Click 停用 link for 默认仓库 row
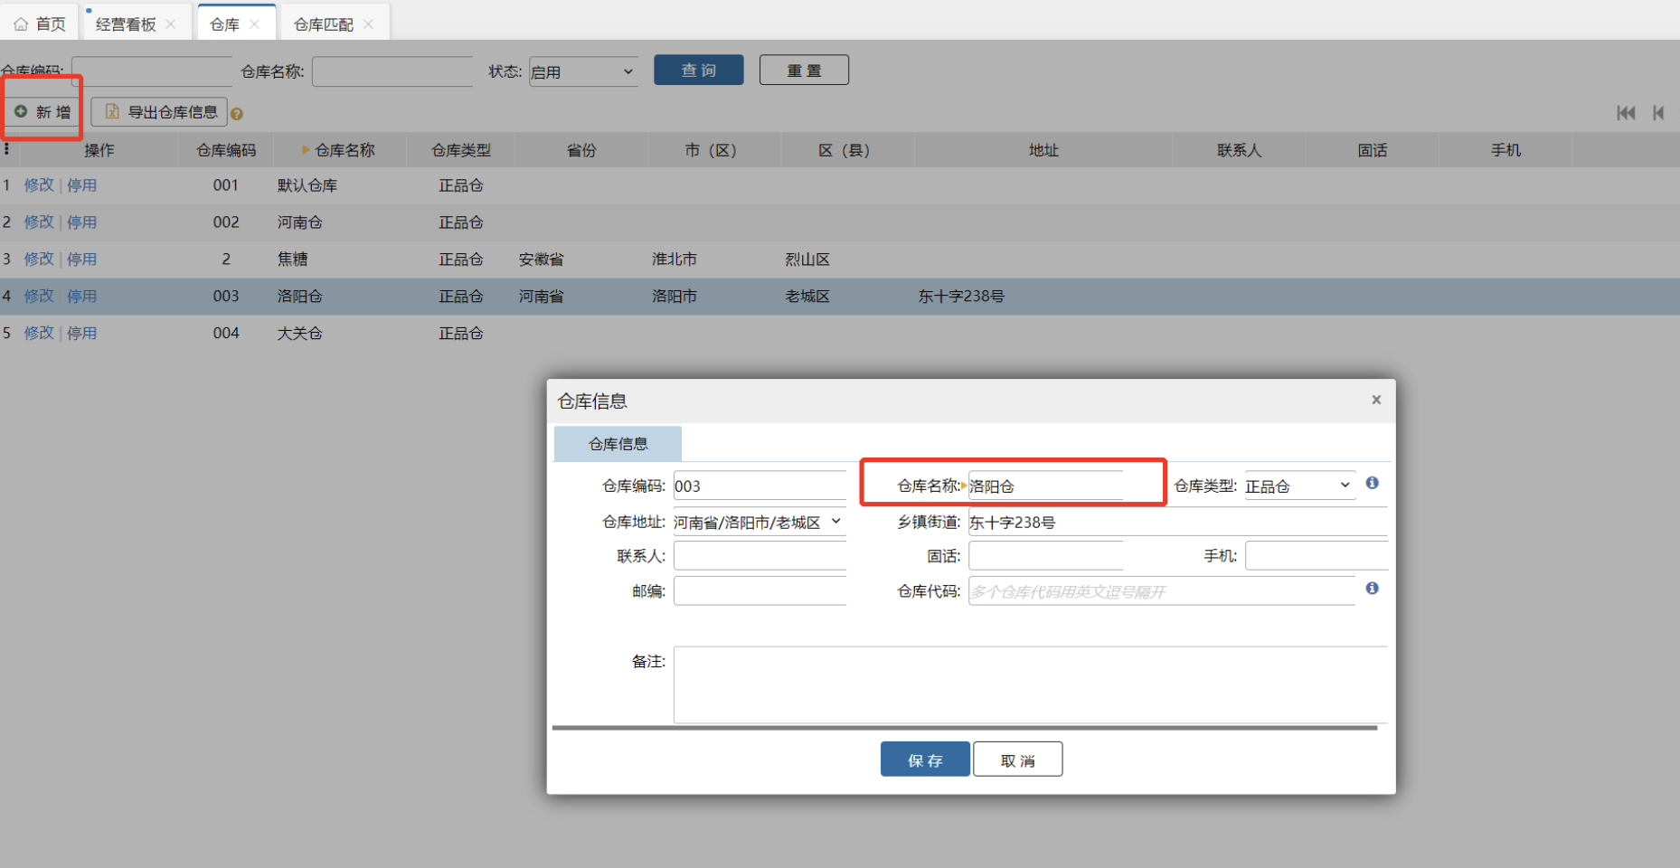The image size is (1680, 868). coord(81,185)
